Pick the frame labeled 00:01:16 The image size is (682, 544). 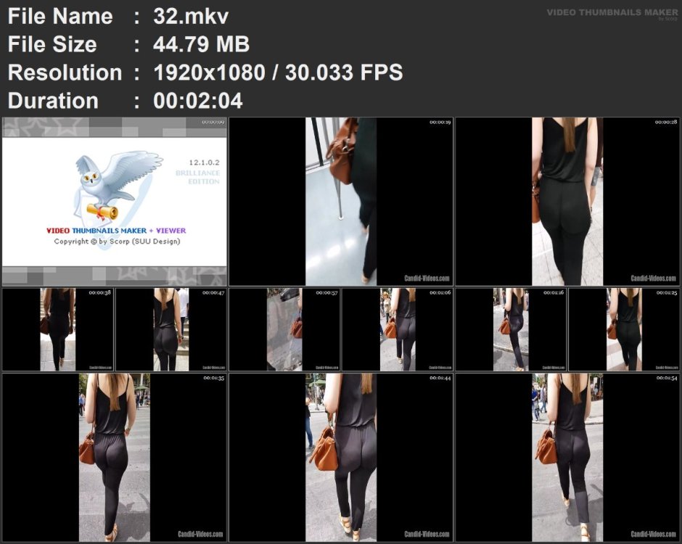511,329
